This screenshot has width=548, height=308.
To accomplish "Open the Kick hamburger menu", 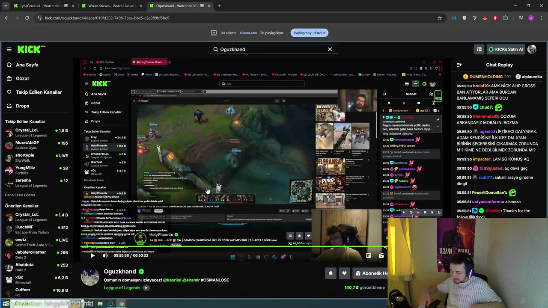I will 9,49.
